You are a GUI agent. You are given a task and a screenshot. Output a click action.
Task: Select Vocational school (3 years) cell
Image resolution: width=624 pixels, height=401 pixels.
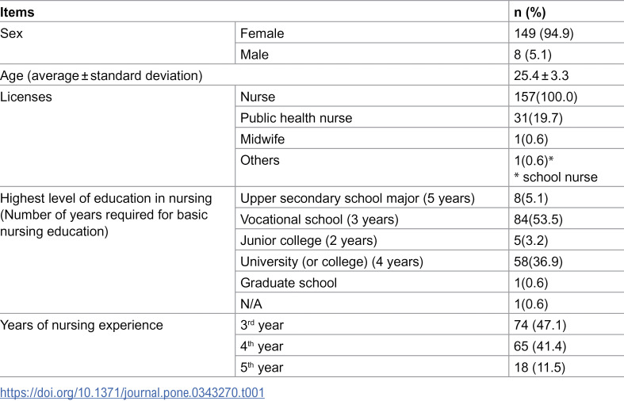(372, 220)
